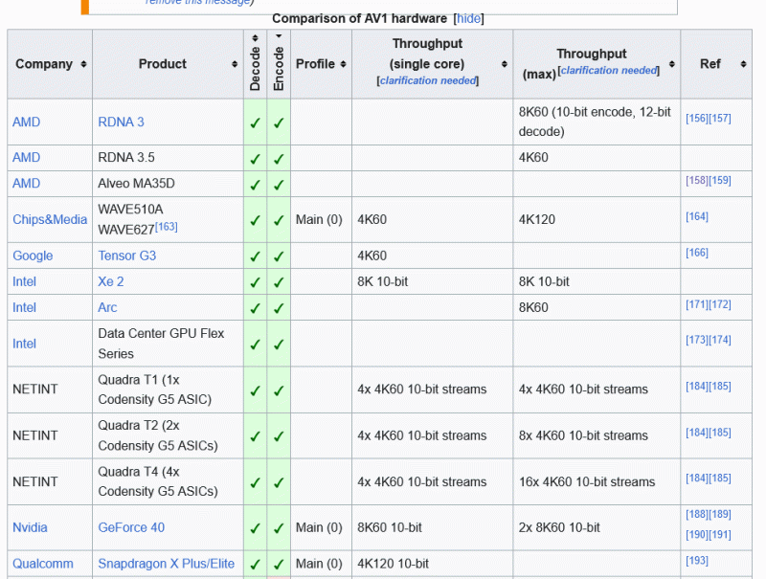Open Snapdragon X Plus/Elite link
Screen dimensions: 766x579
(x=166, y=564)
